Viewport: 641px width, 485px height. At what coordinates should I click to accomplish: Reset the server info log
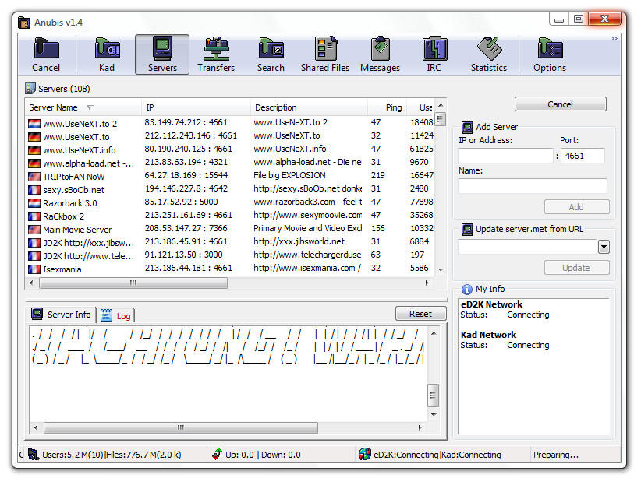pyautogui.click(x=420, y=314)
